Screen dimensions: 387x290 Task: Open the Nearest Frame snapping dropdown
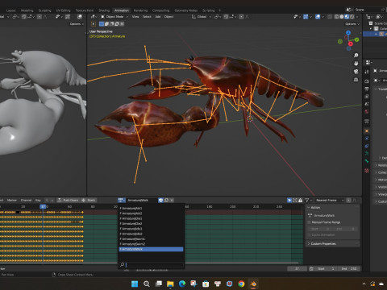[x=329, y=201]
